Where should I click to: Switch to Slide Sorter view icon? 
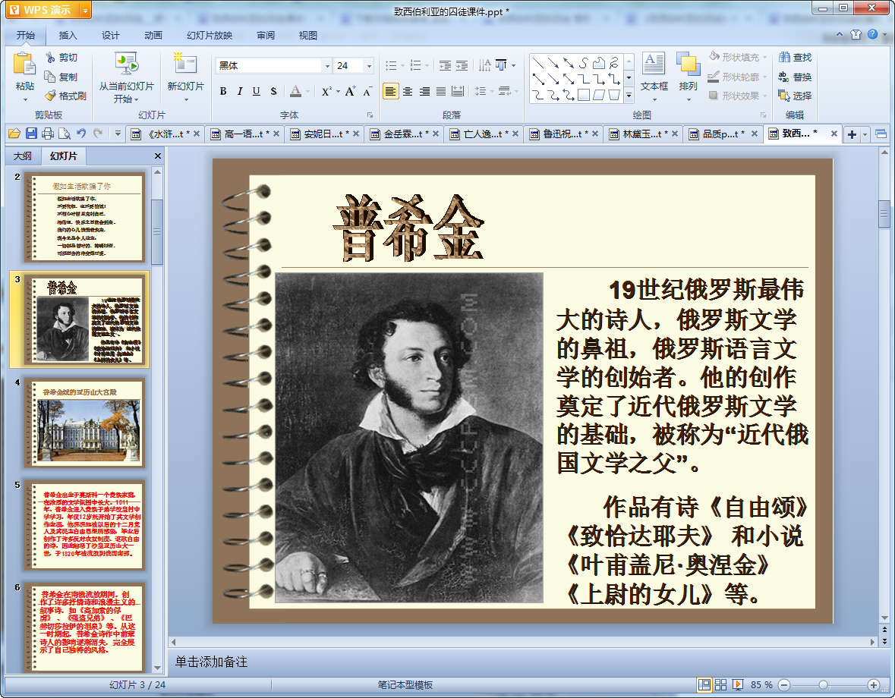(x=721, y=685)
